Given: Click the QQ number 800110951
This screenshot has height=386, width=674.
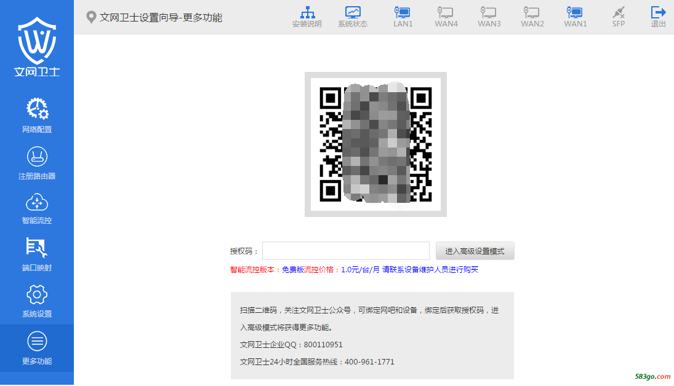Looking at the screenshot, I should tap(323, 345).
